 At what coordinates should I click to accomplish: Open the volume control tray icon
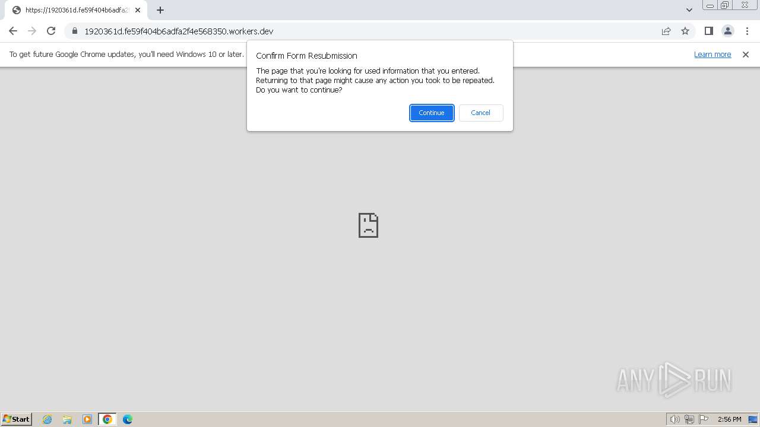click(x=674, y=419)
